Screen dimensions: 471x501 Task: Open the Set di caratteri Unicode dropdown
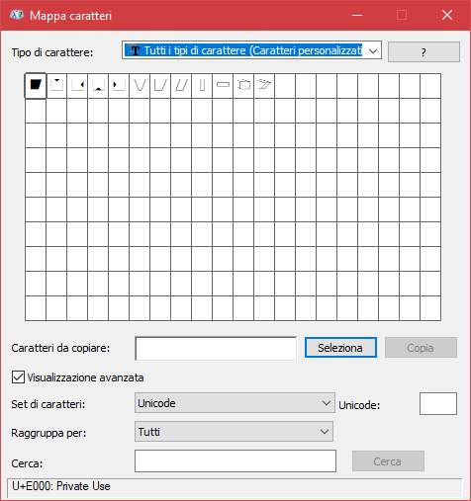235,403
